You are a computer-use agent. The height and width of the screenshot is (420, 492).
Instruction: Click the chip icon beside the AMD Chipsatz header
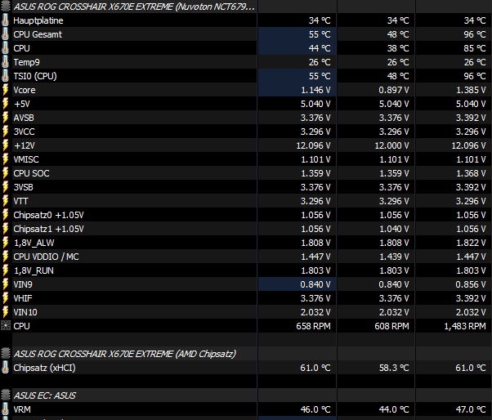coord(6,354)
